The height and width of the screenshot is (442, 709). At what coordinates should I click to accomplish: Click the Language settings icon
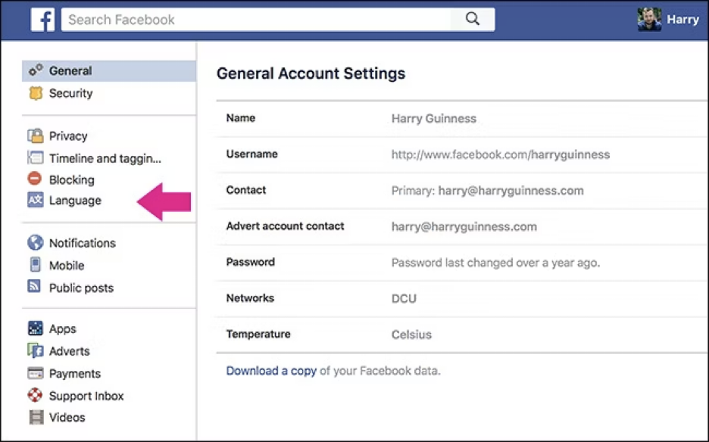[x=36, y=201]
